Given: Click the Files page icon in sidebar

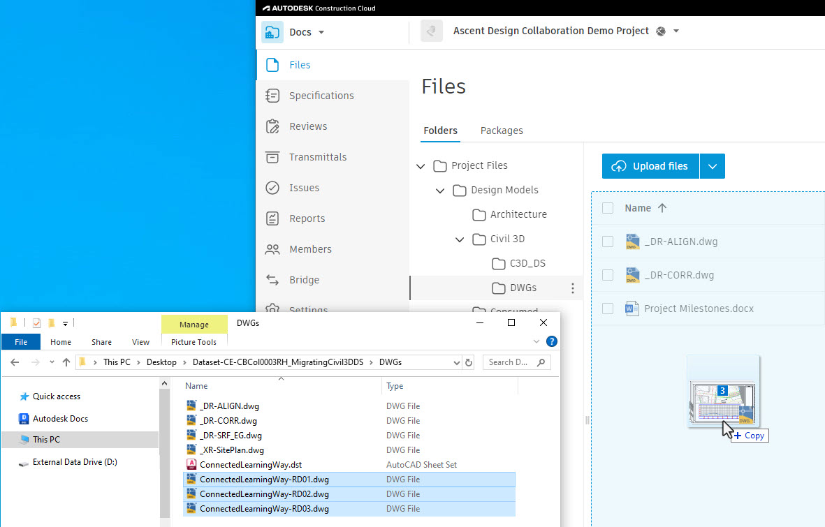Looking at the screenshot, I should tap(272, 65).
